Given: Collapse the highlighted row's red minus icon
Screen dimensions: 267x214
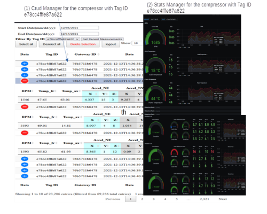Looking at the screenshot, I should 25,81.
